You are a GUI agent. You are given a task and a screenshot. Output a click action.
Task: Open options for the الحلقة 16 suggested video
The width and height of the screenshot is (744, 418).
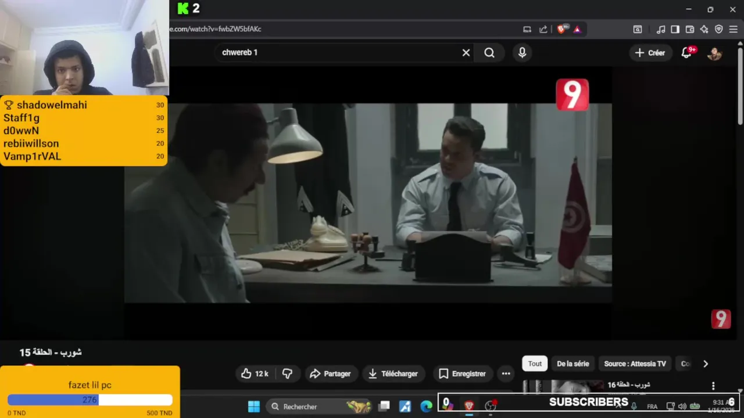tap(713, 385)
